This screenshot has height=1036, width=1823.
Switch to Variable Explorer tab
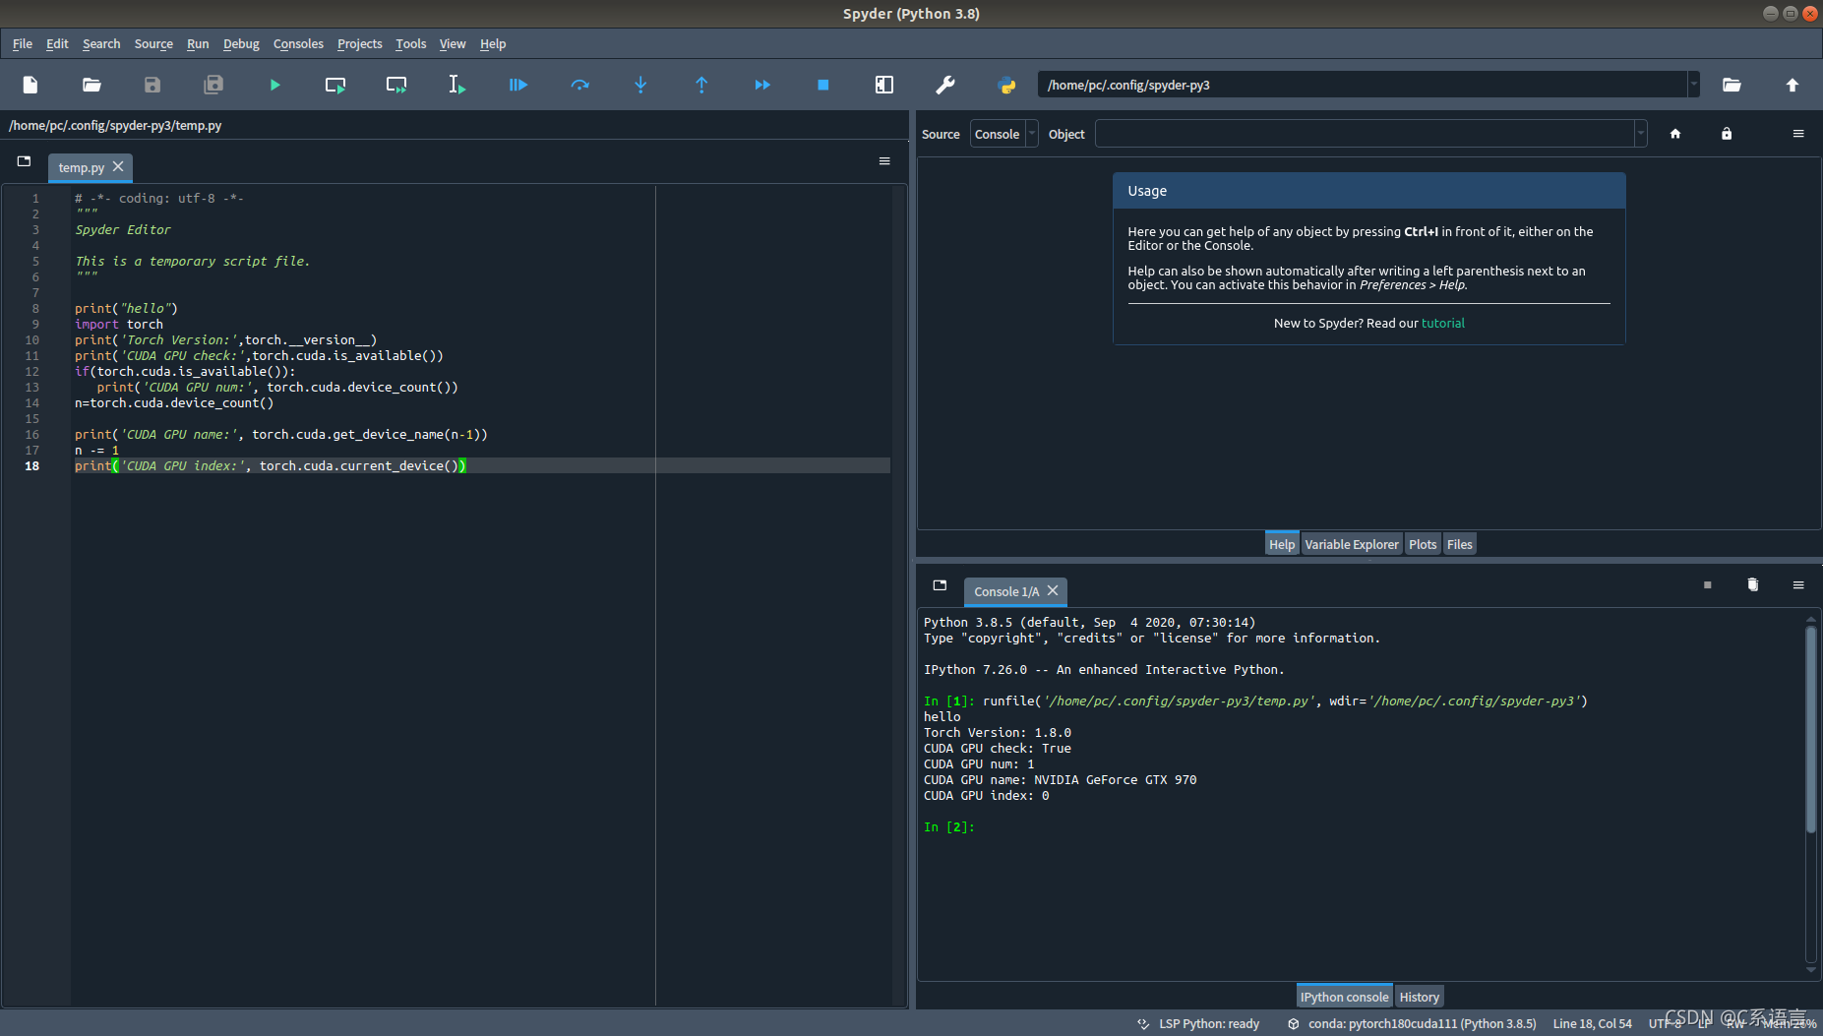(x=1351, y=544)
